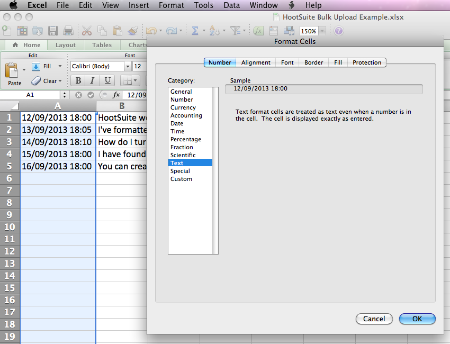Open the Media Browser icon
This screenshot has height=344, width=450.
point(289,30)
